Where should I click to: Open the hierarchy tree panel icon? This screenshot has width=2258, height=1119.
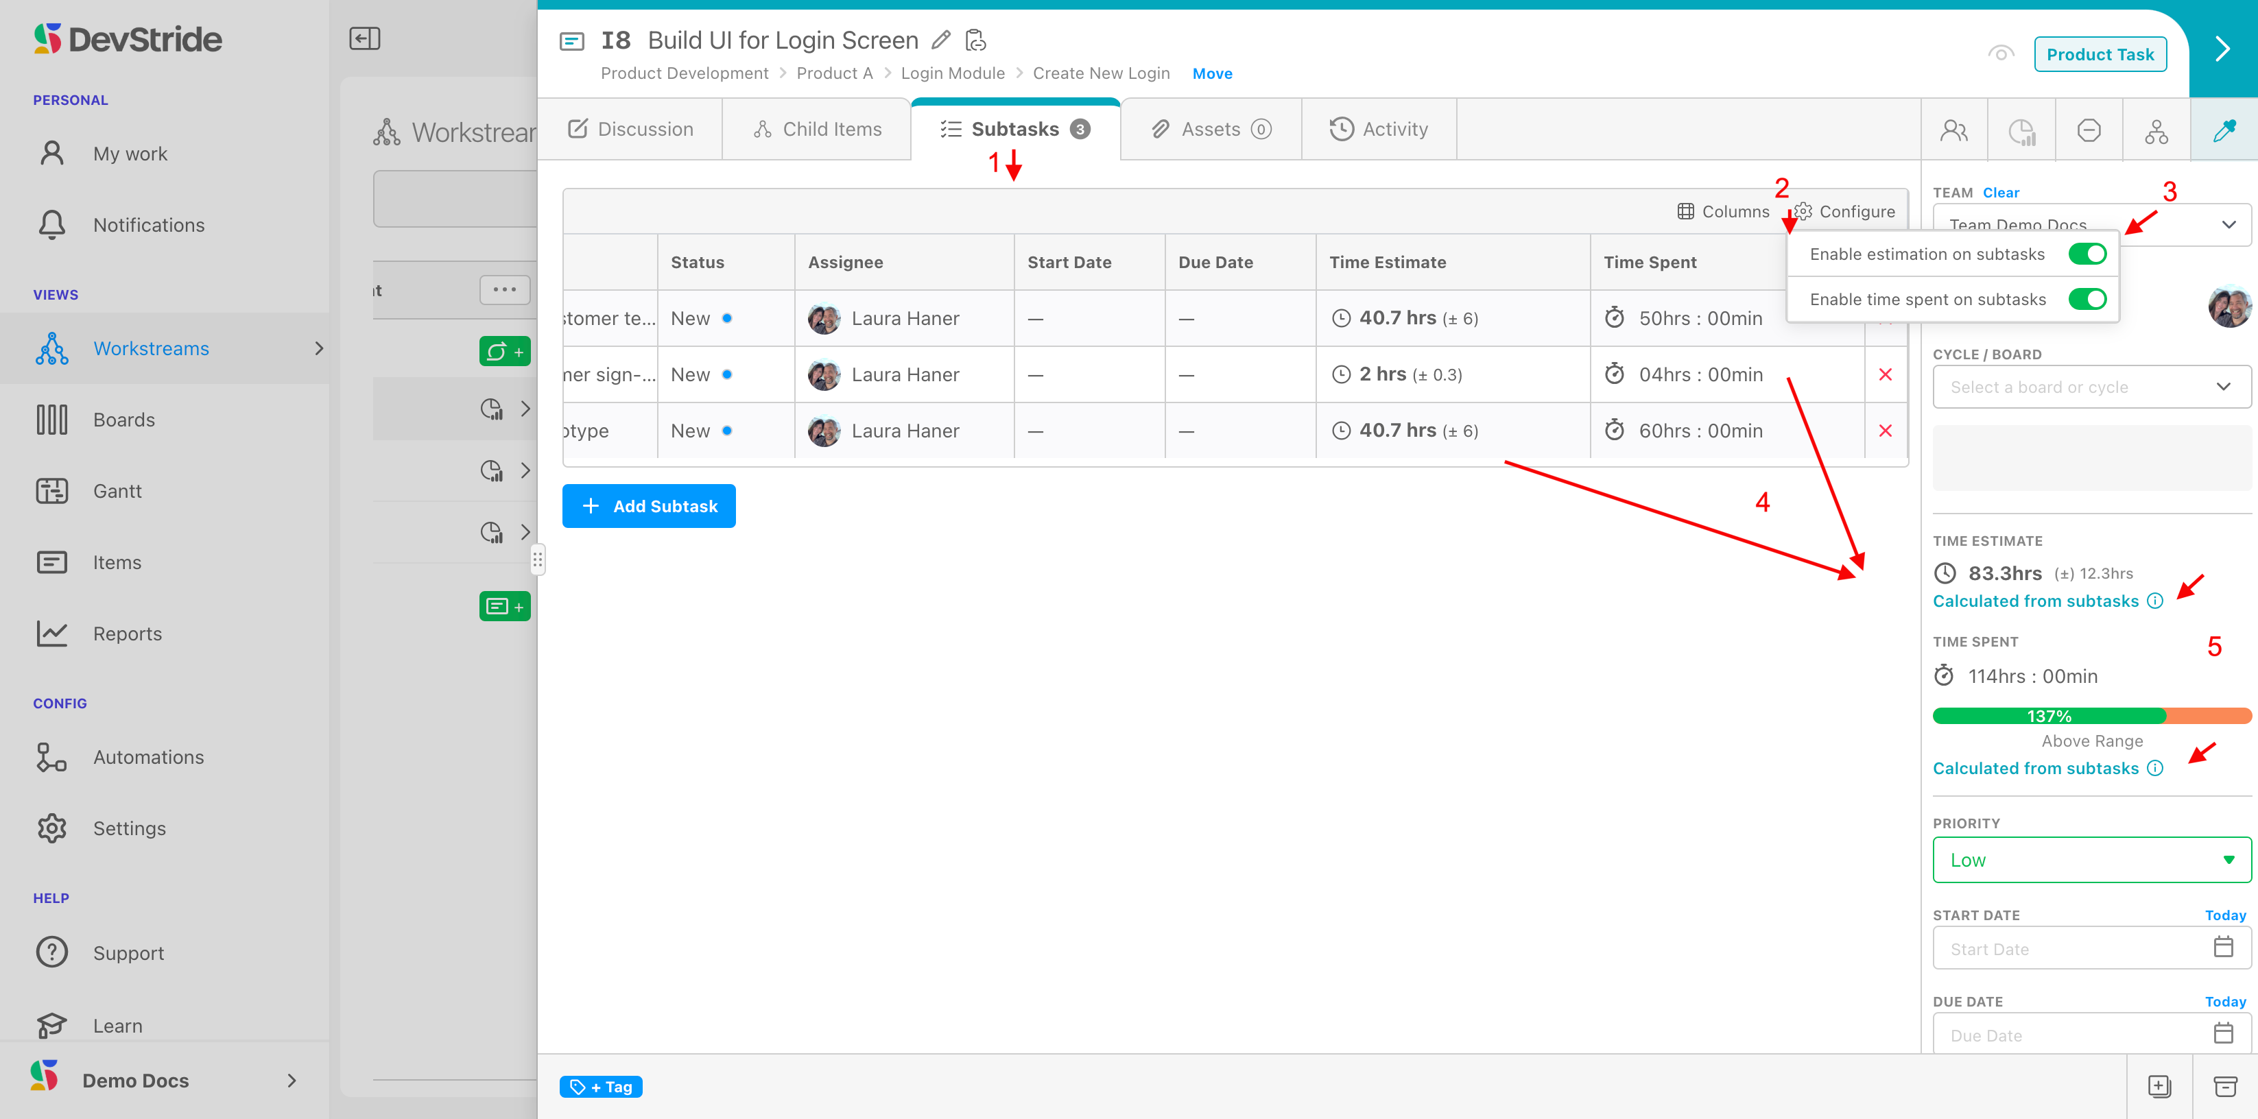click(2156, 130)
